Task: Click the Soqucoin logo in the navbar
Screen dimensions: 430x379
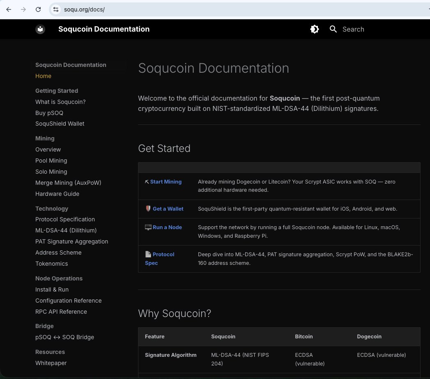Action: [40, 29]
